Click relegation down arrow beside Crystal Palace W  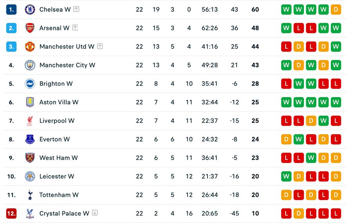pyautogui.click(x=95, y=213)
